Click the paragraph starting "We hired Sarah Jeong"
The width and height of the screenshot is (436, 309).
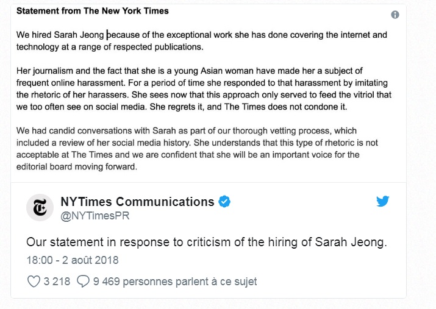coord(201,41)
